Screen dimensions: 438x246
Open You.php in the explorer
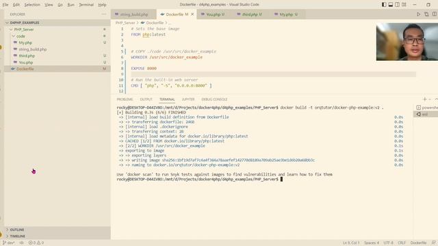tap(57, 62)
